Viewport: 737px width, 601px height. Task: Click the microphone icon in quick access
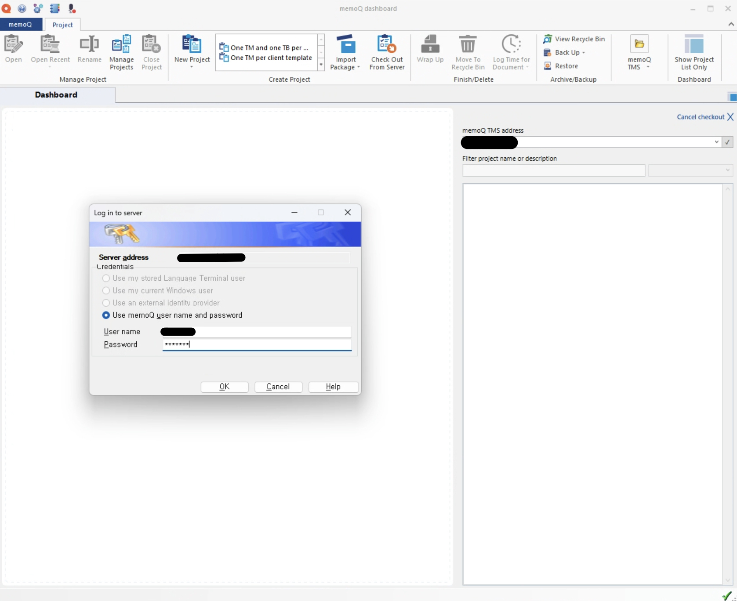72,8
